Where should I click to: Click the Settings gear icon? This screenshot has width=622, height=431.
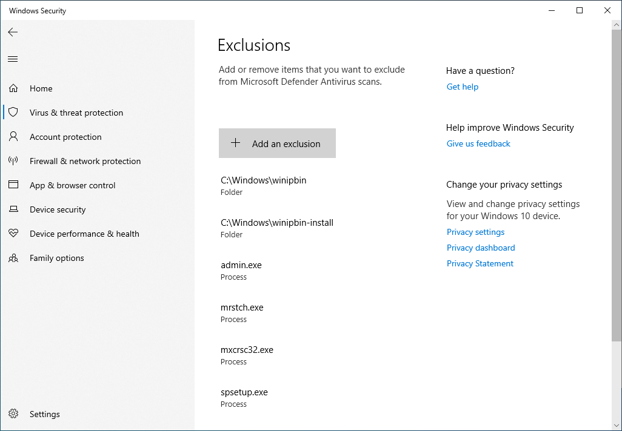[13, 413]
